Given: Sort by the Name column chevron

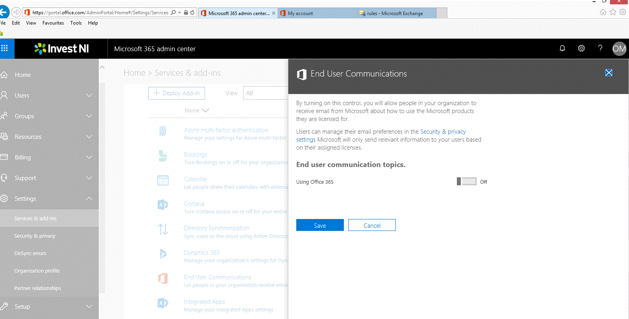Looking at the screenshot, I should pyautogui.click(x=205, y=111).
